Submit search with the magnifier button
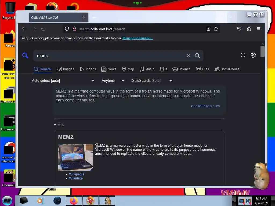Image resolution: width=275 pixels, height=206 pixels. [x=197, y=56]
